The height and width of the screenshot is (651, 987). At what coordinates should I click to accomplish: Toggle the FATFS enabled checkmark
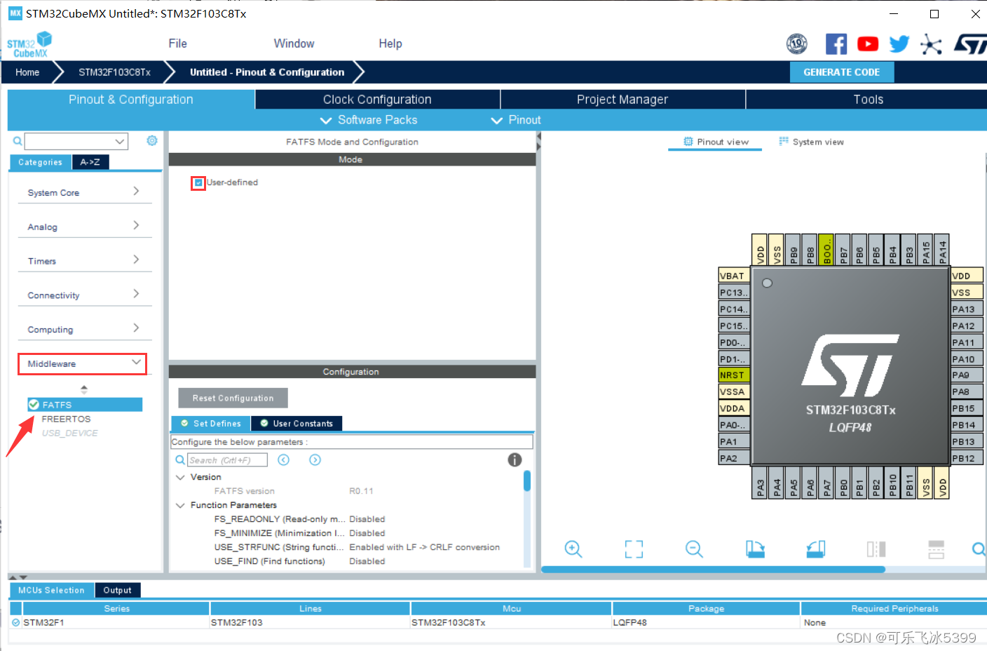(34, 405)
